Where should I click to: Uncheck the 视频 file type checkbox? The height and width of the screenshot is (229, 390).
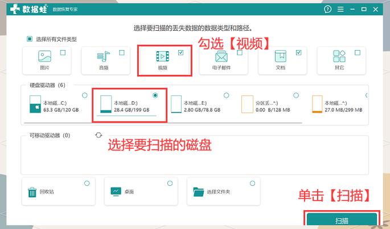(x=181, y=52)
